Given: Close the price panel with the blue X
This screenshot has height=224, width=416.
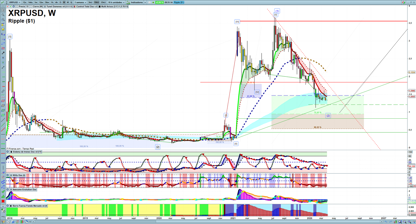Looking at the screenshot, I should point(14,7).
